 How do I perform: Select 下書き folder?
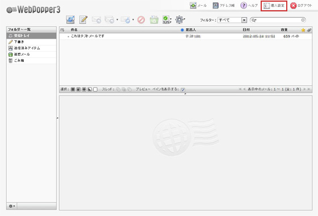(31, 42)
